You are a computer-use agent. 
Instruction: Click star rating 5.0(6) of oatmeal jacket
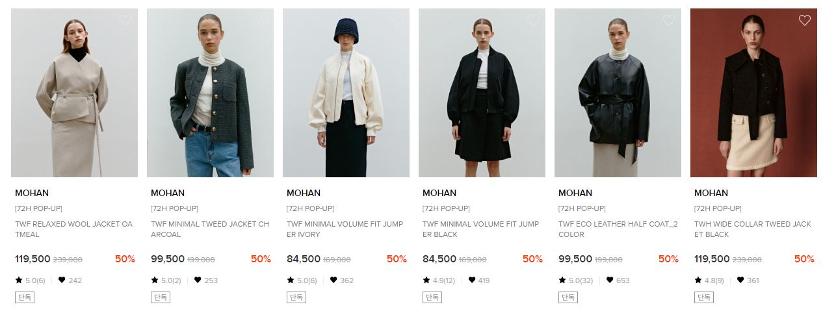(31, 280)
